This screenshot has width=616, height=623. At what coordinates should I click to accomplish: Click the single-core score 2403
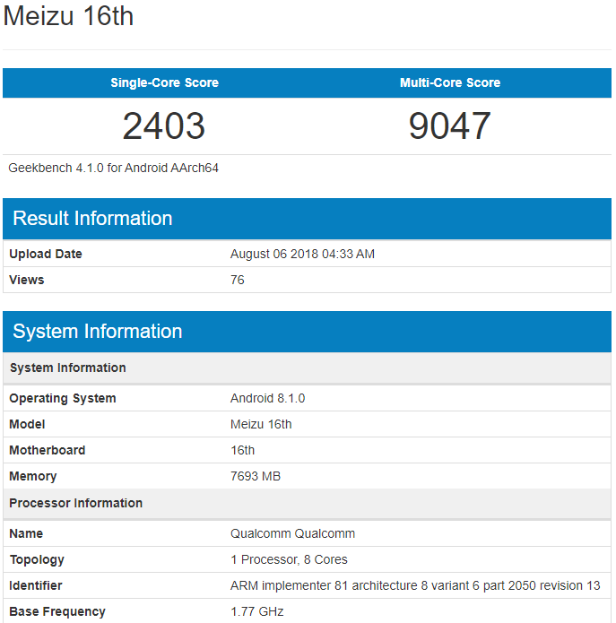point(164,126)
